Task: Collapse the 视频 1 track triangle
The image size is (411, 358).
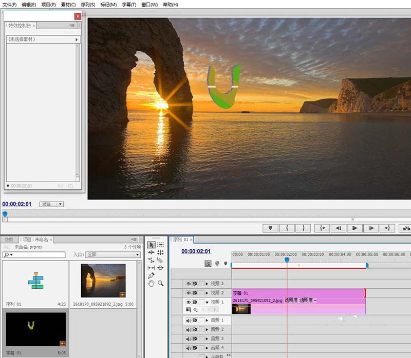Action: coord(207,302)
